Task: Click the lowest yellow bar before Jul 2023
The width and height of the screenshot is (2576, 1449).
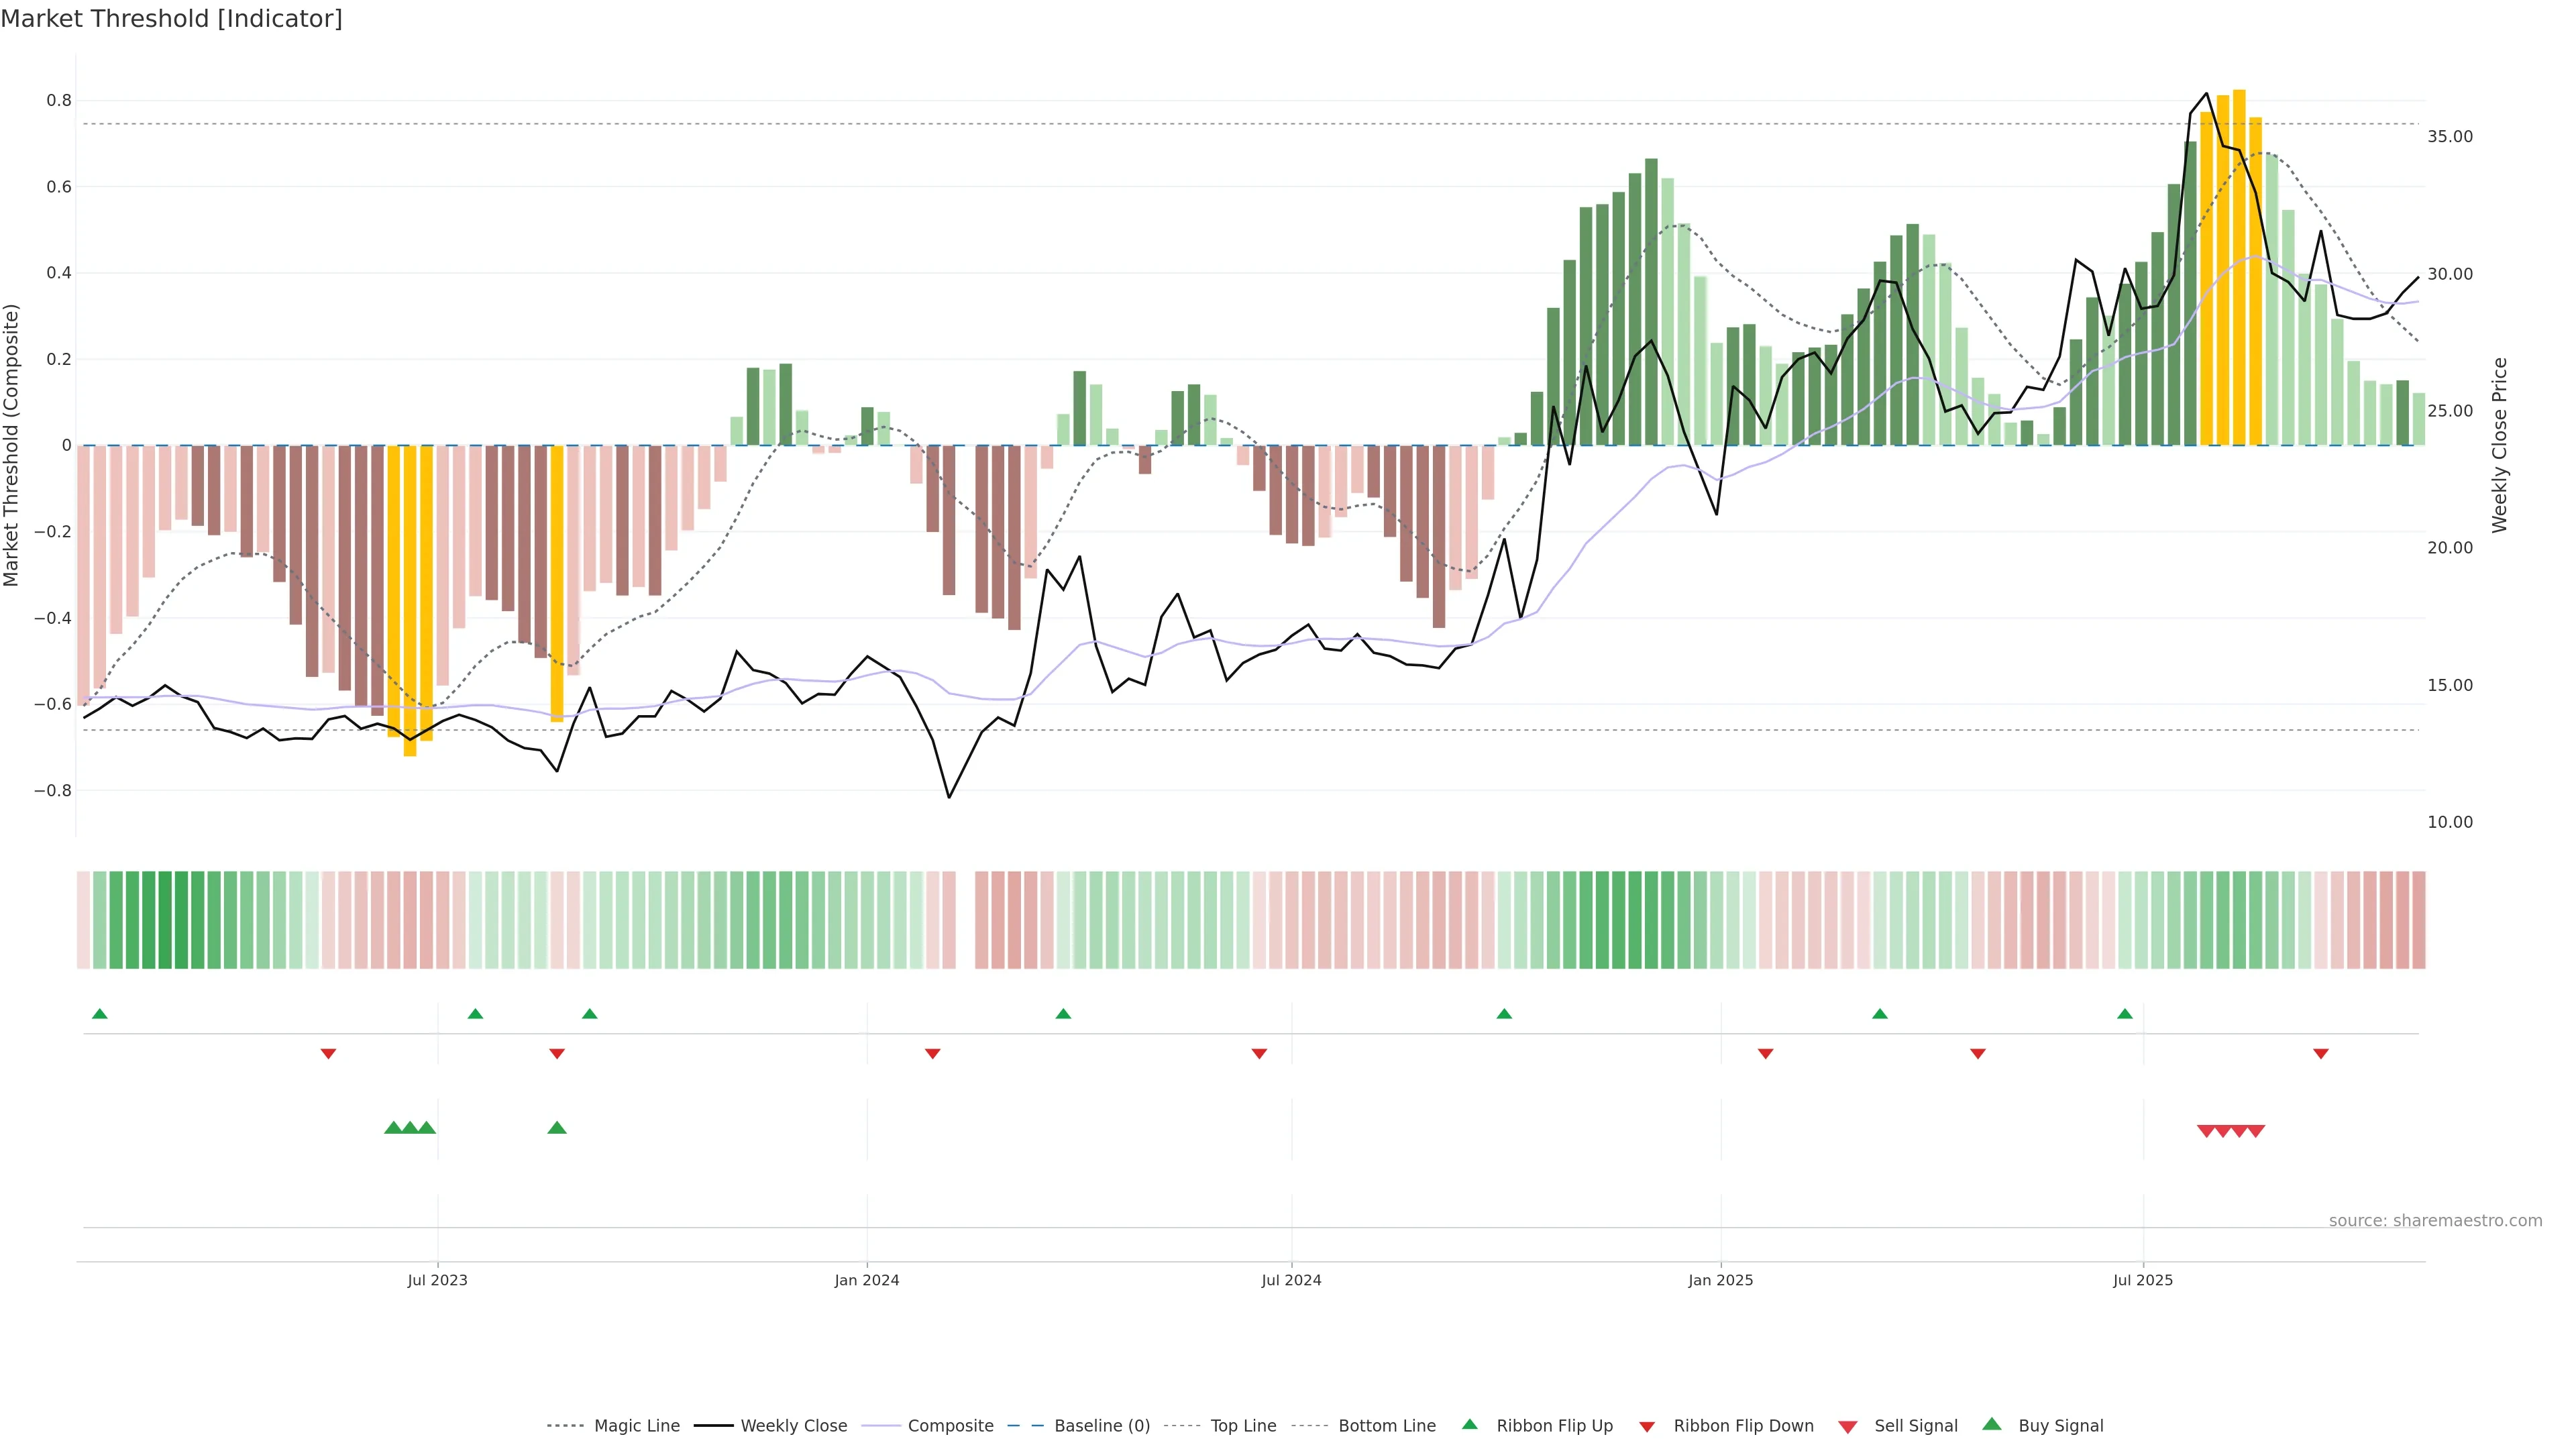Action: 410,600
